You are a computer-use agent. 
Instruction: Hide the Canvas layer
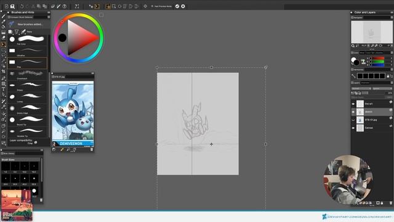coord(353,128)
